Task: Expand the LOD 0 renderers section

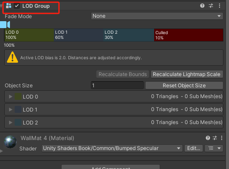Action: tap(10, 96)
